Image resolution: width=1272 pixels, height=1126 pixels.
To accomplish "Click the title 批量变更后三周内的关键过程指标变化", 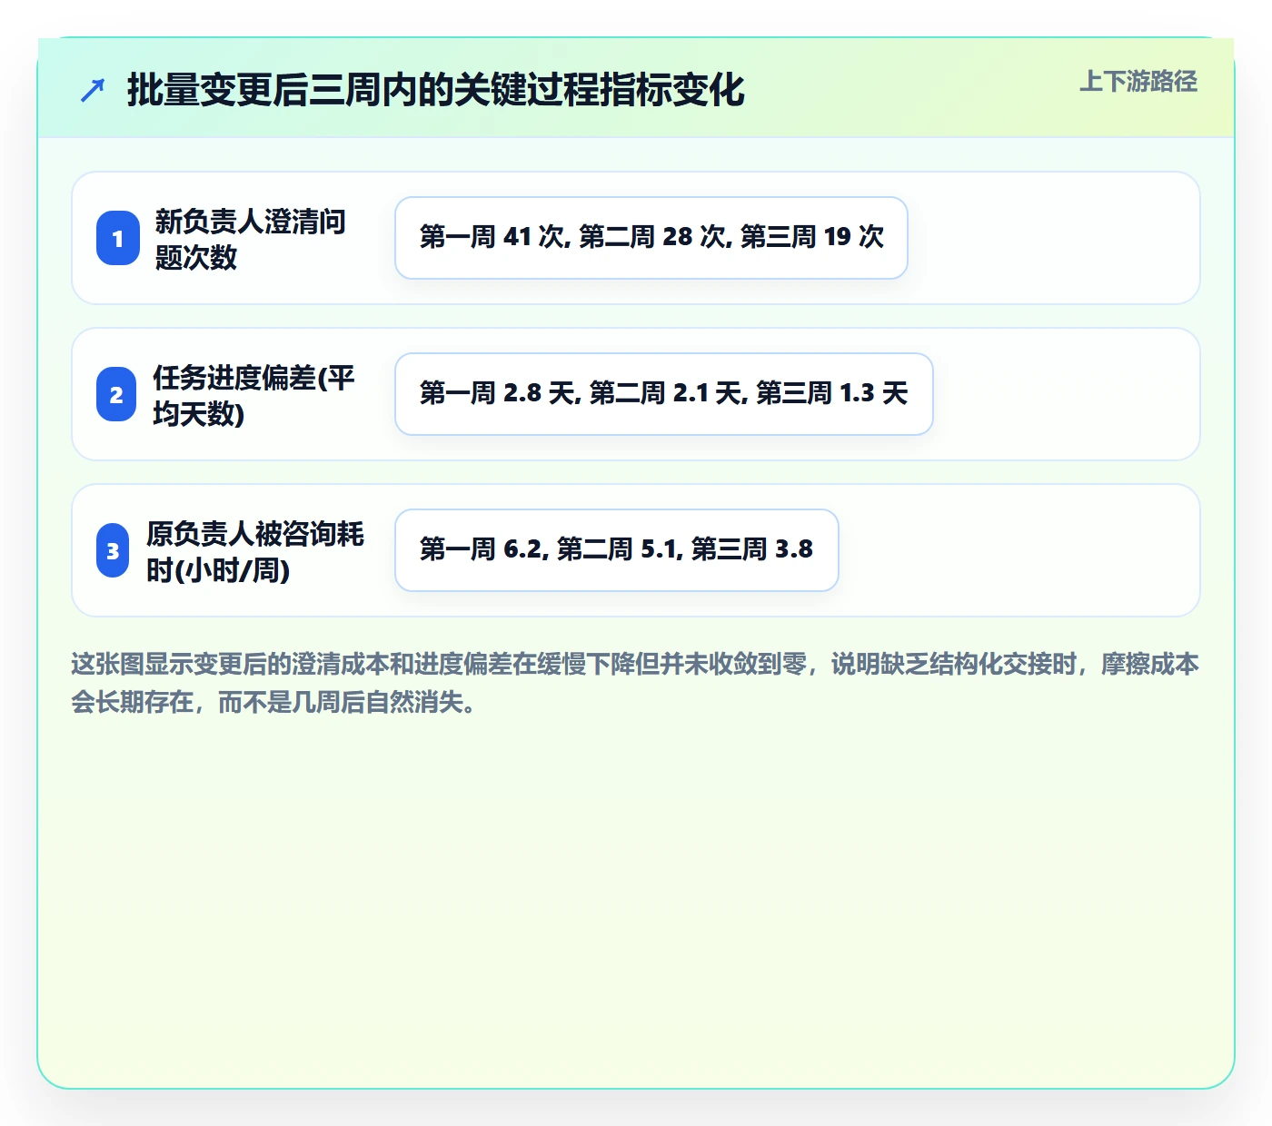I will (435, 90).
